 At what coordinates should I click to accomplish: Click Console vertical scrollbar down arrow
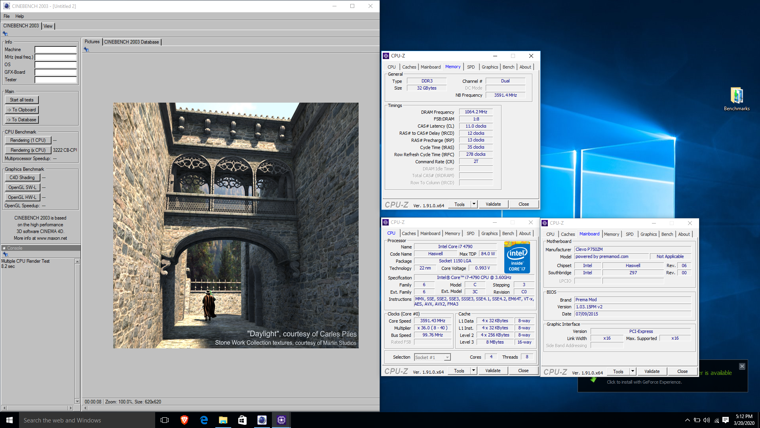click(x=77, y=401)
